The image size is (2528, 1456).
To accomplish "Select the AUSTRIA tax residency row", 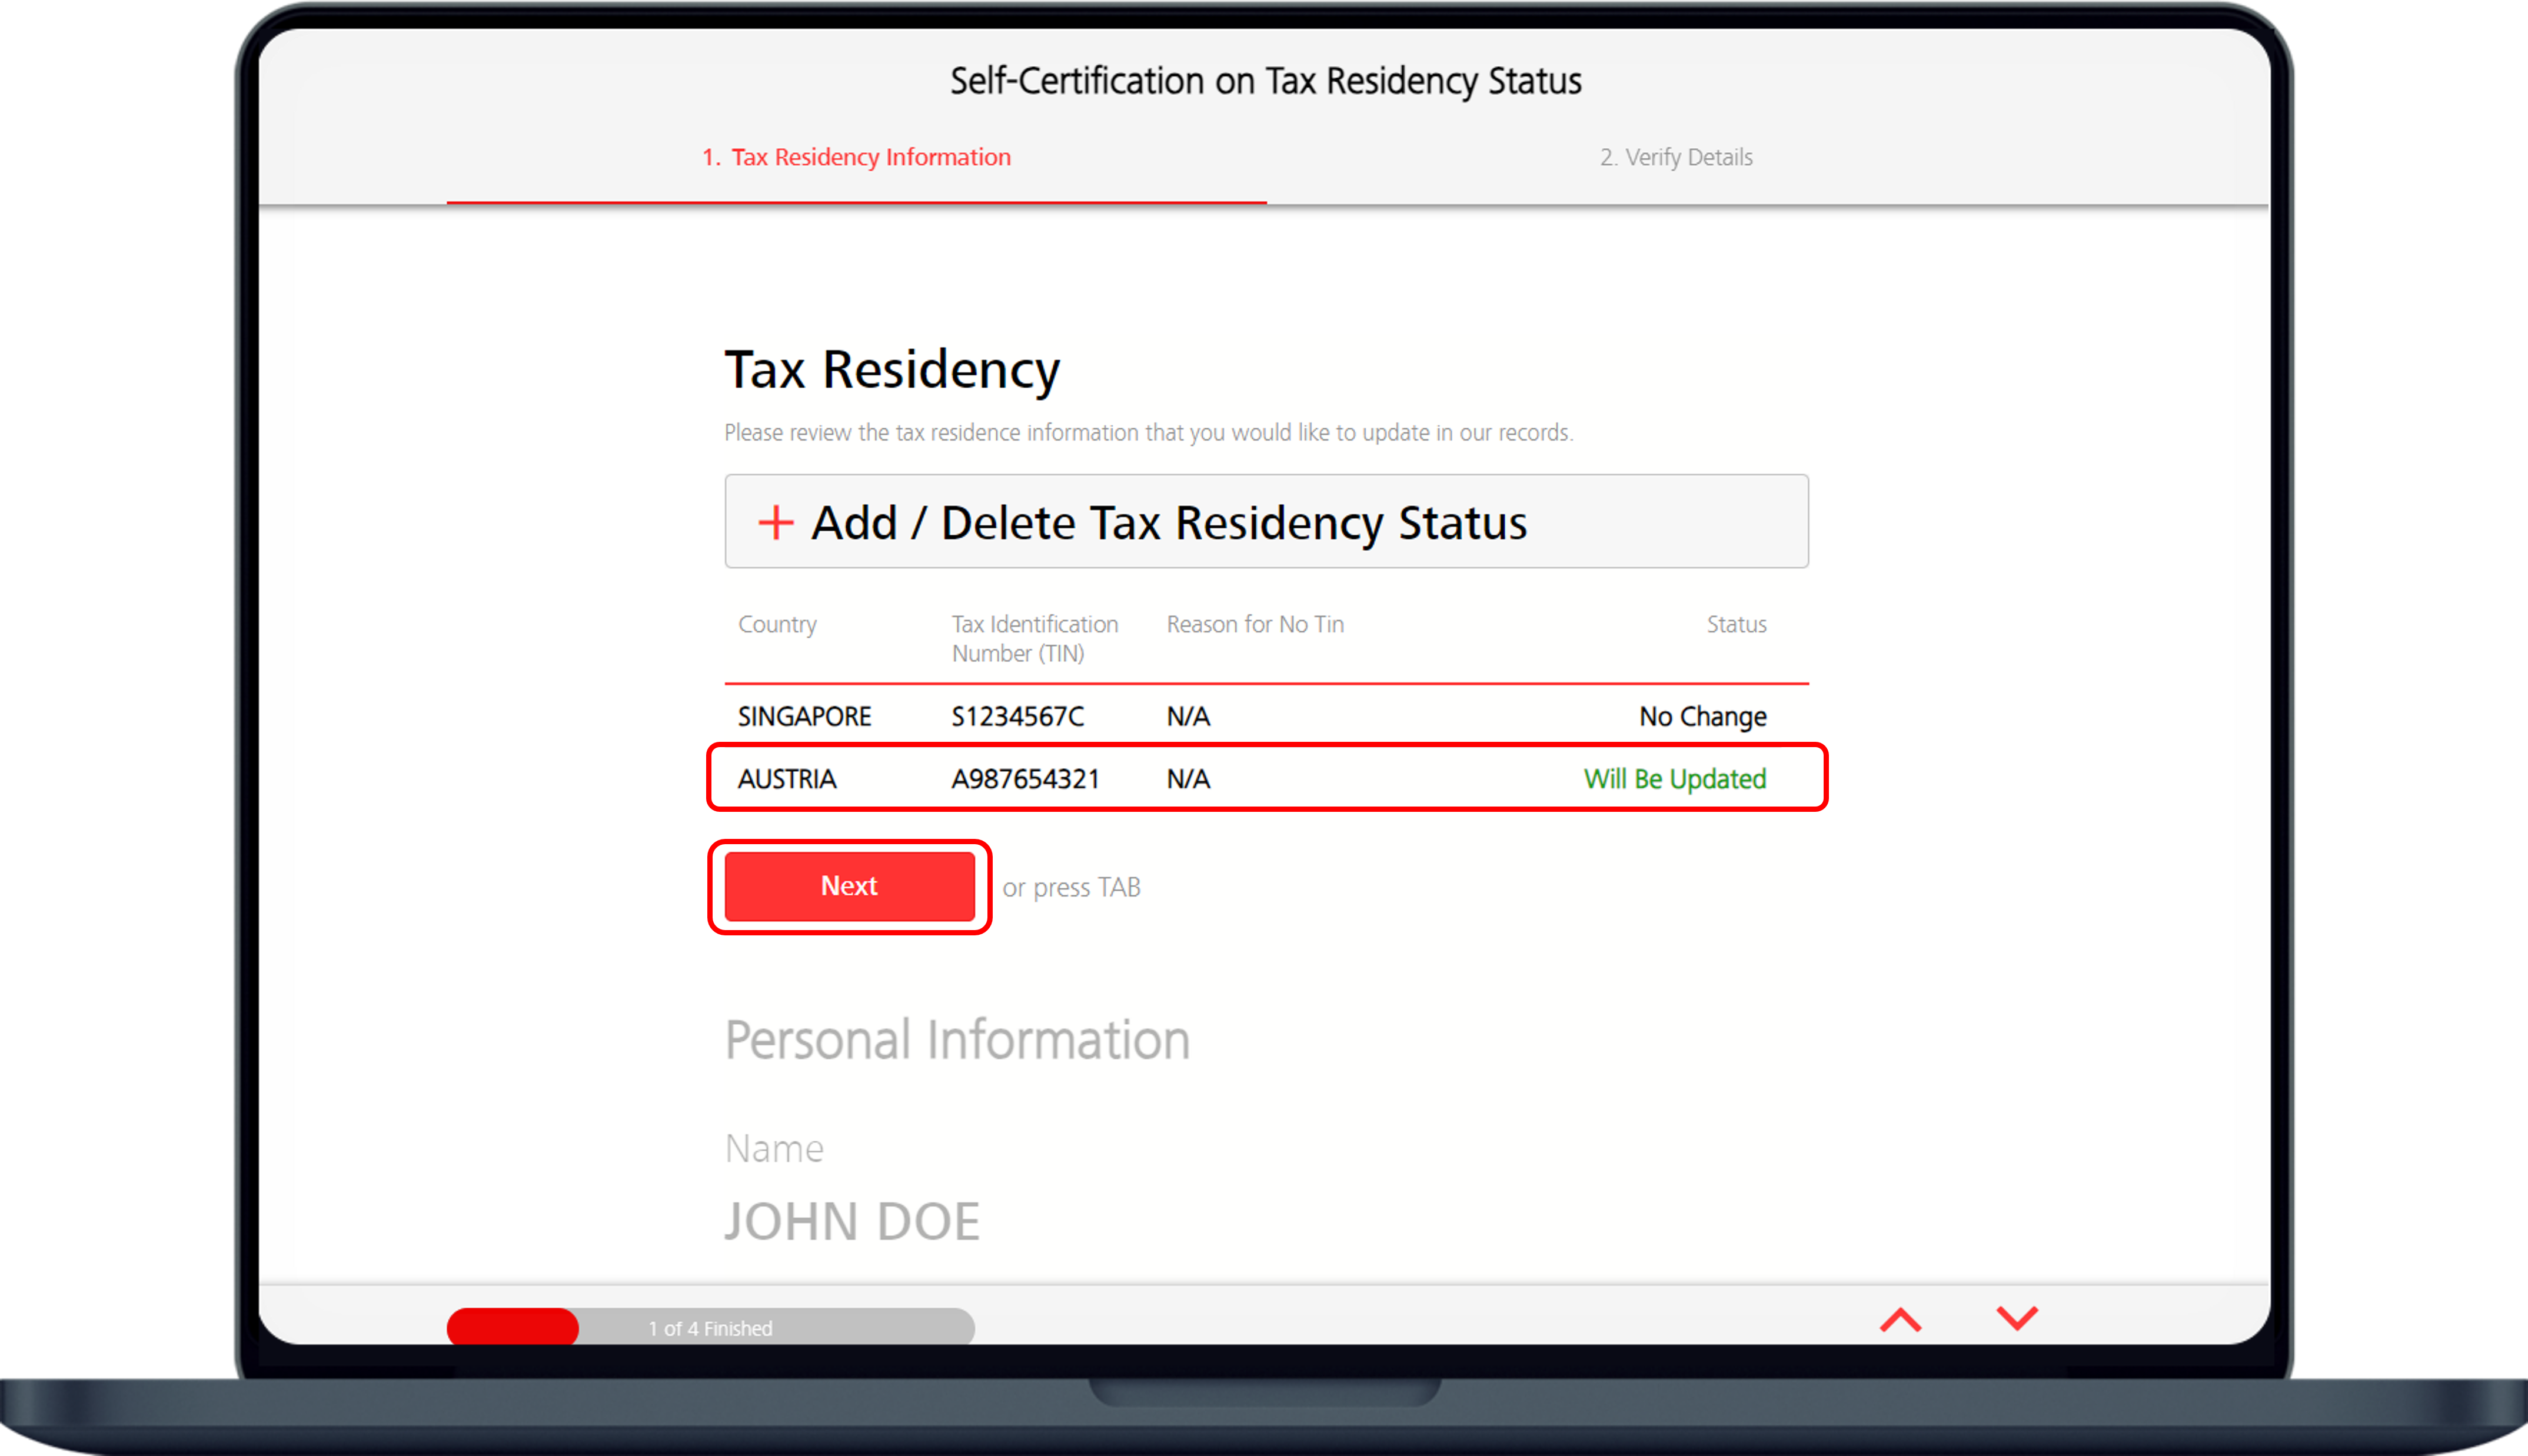I will 1266,778.
